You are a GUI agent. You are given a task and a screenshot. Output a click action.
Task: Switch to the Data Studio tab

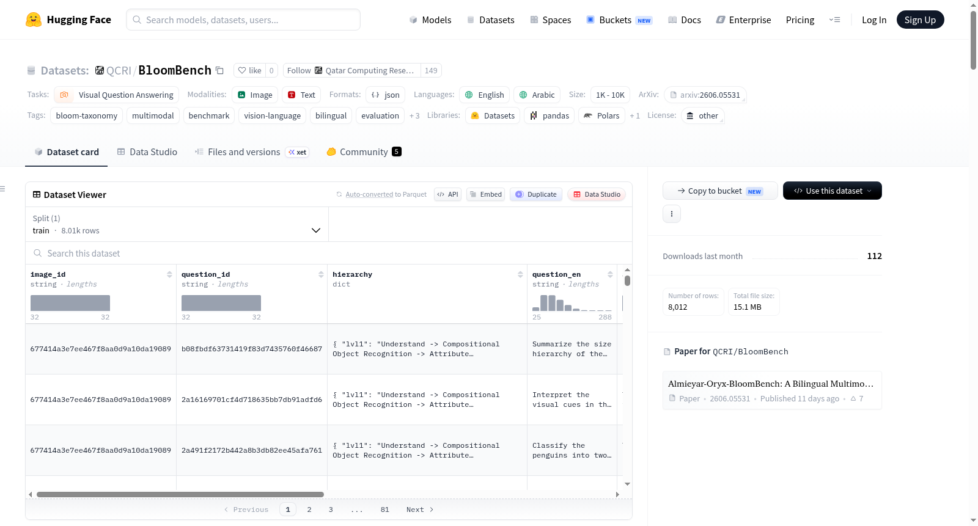pos(147,152)
